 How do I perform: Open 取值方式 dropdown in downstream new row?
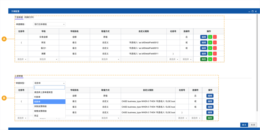105,59
